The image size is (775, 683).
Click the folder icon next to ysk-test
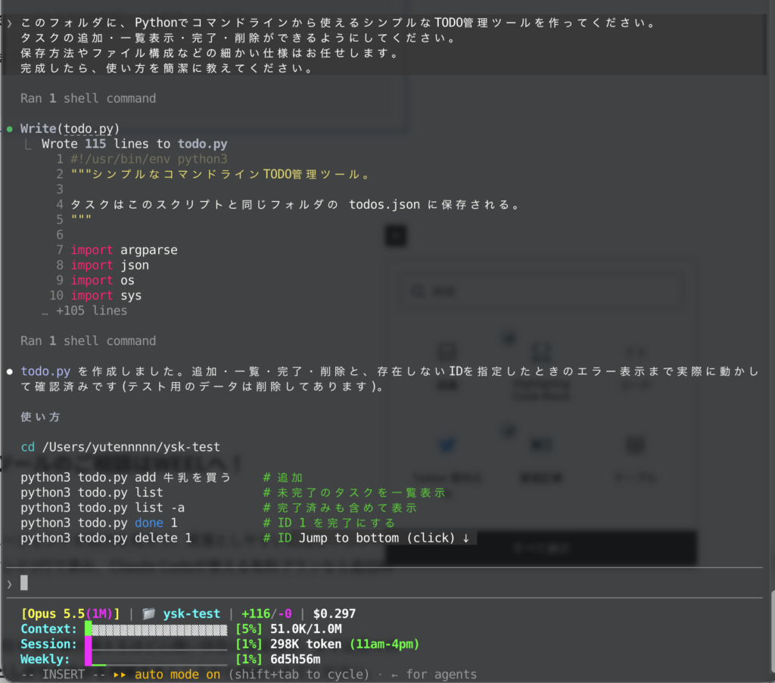[148, 614]
